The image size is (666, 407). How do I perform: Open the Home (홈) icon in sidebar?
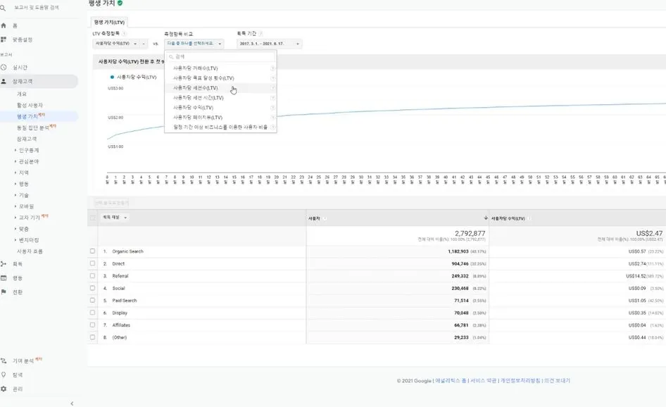(4, 25)
